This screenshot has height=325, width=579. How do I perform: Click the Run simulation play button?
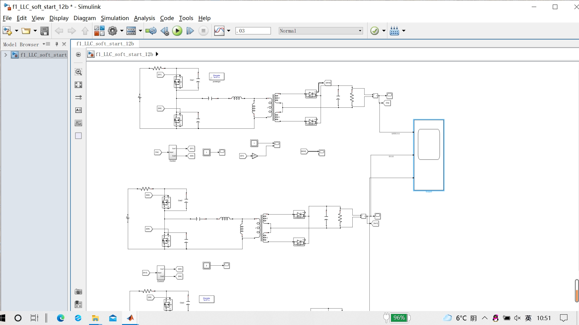click(177, 31)
